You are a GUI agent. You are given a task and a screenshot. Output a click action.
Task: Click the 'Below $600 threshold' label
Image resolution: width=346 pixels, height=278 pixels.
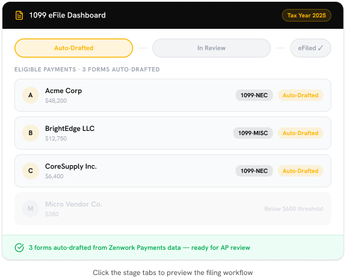pyautogui.click(x=294, y=209)
